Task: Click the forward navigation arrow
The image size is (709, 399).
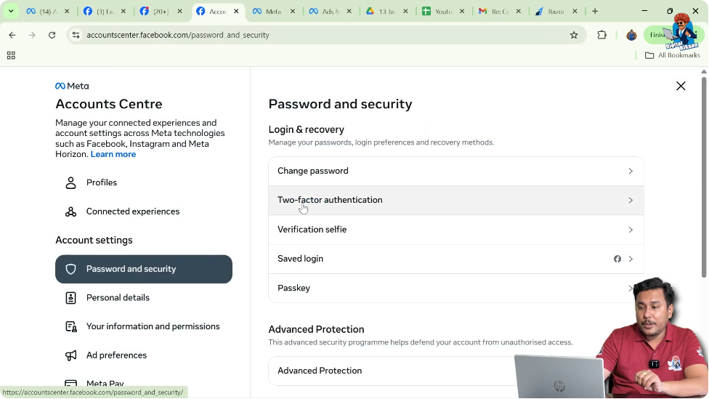Action: point(32,35)
